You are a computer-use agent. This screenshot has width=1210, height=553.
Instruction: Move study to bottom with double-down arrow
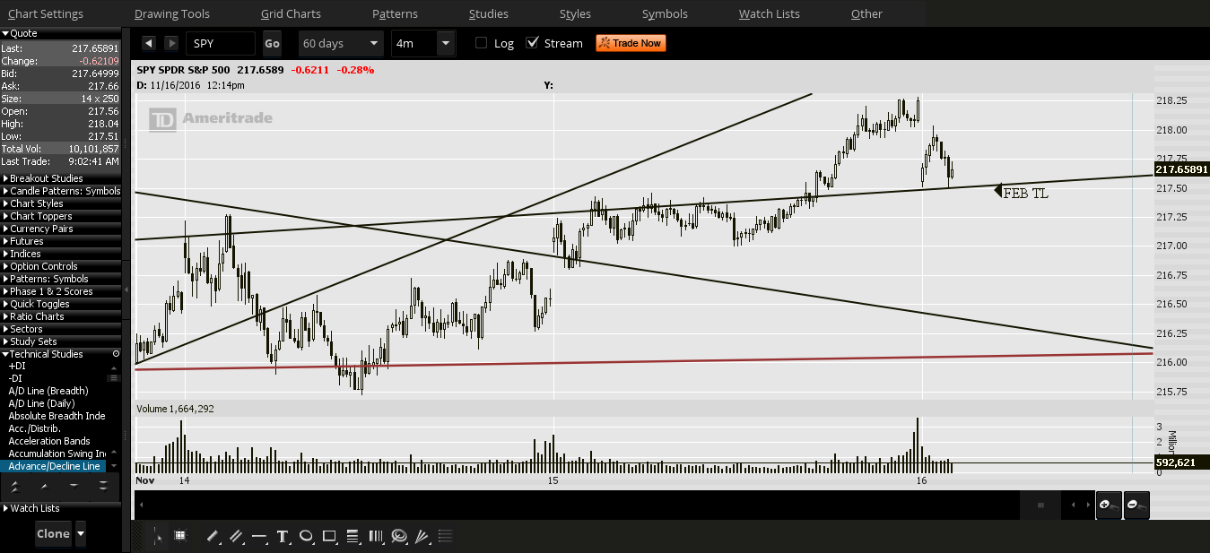point(103,486)
